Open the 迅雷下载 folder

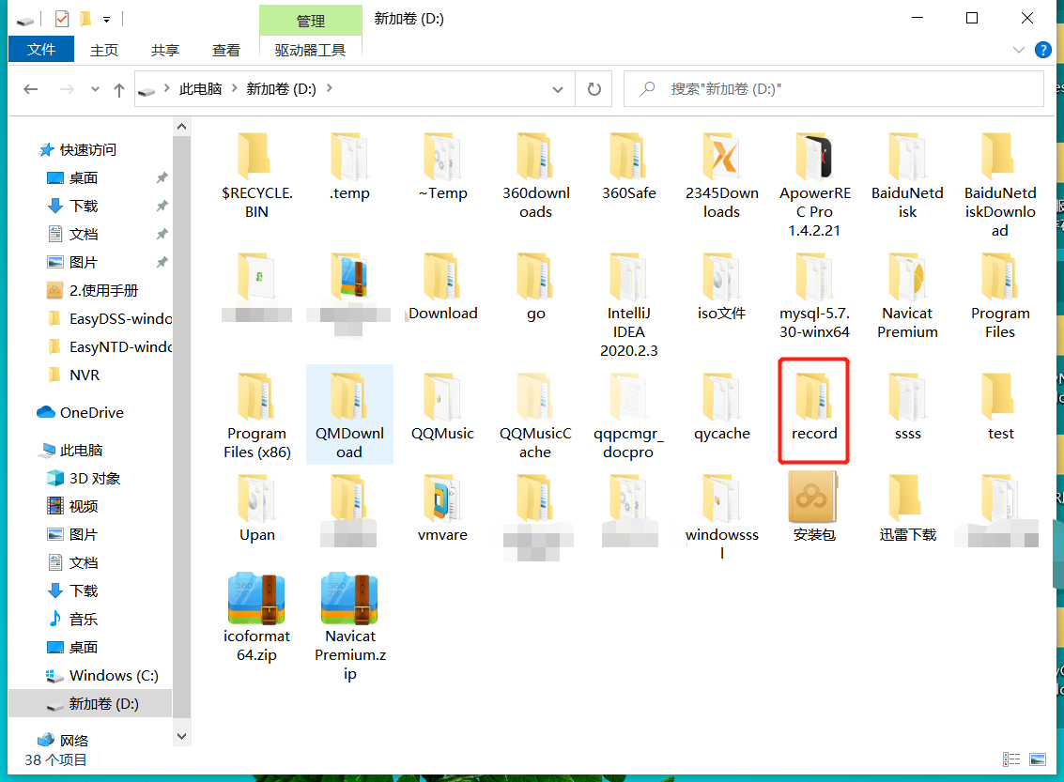[x=907, y=508]
